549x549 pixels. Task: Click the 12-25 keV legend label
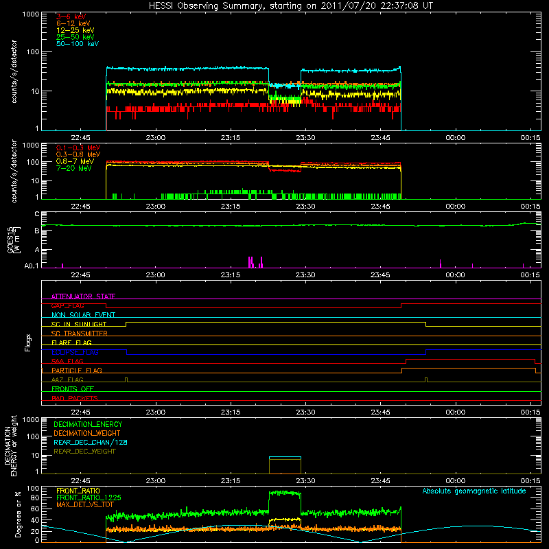pyautogui.click(x=75, y=30)
